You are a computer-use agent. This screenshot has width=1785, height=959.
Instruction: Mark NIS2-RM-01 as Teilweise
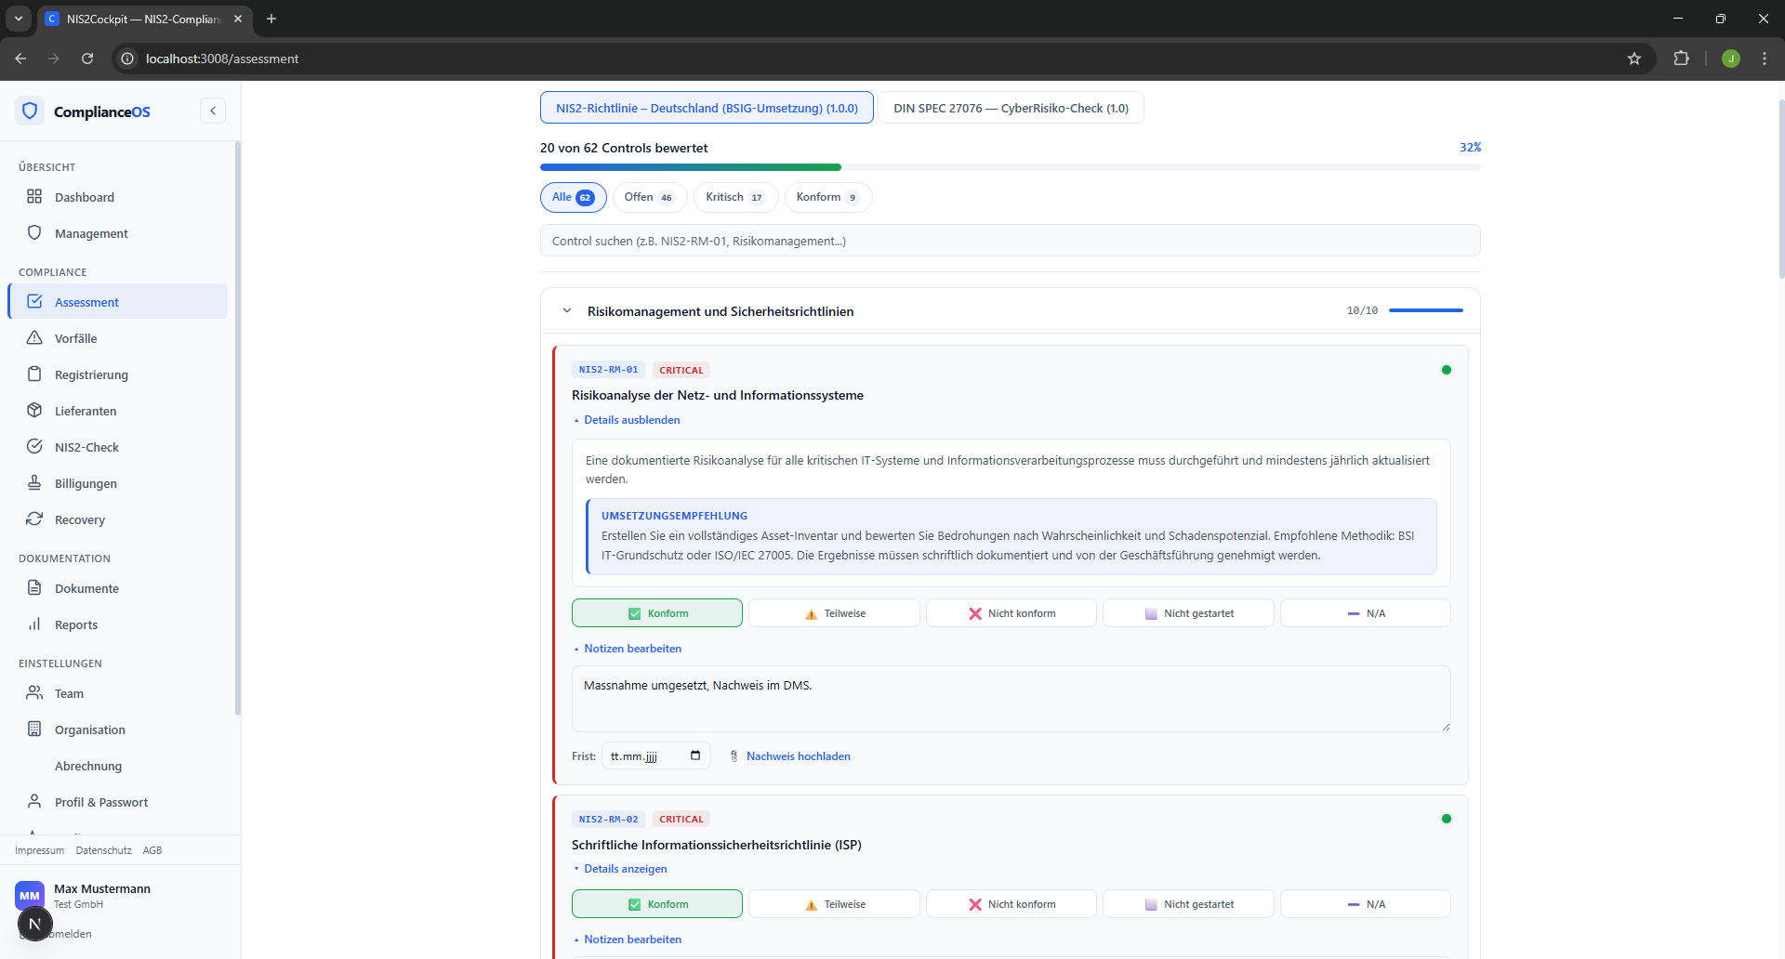pyautogui.click(x=834, y=613)
